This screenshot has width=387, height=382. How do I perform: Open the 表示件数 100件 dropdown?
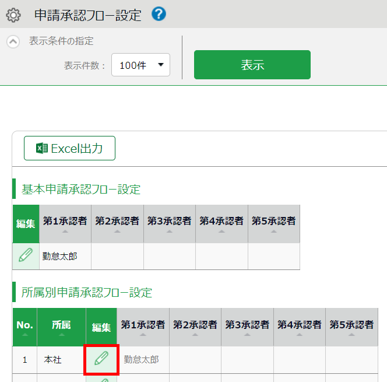140,65
